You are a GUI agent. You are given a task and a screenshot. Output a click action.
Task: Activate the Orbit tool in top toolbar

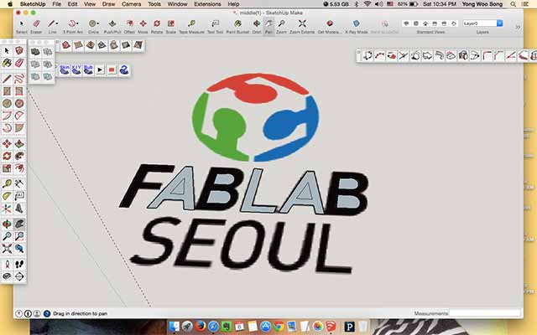pos(257,24)
